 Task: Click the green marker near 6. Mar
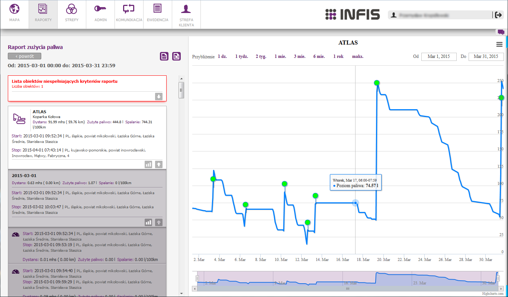[x=245, y=205]
